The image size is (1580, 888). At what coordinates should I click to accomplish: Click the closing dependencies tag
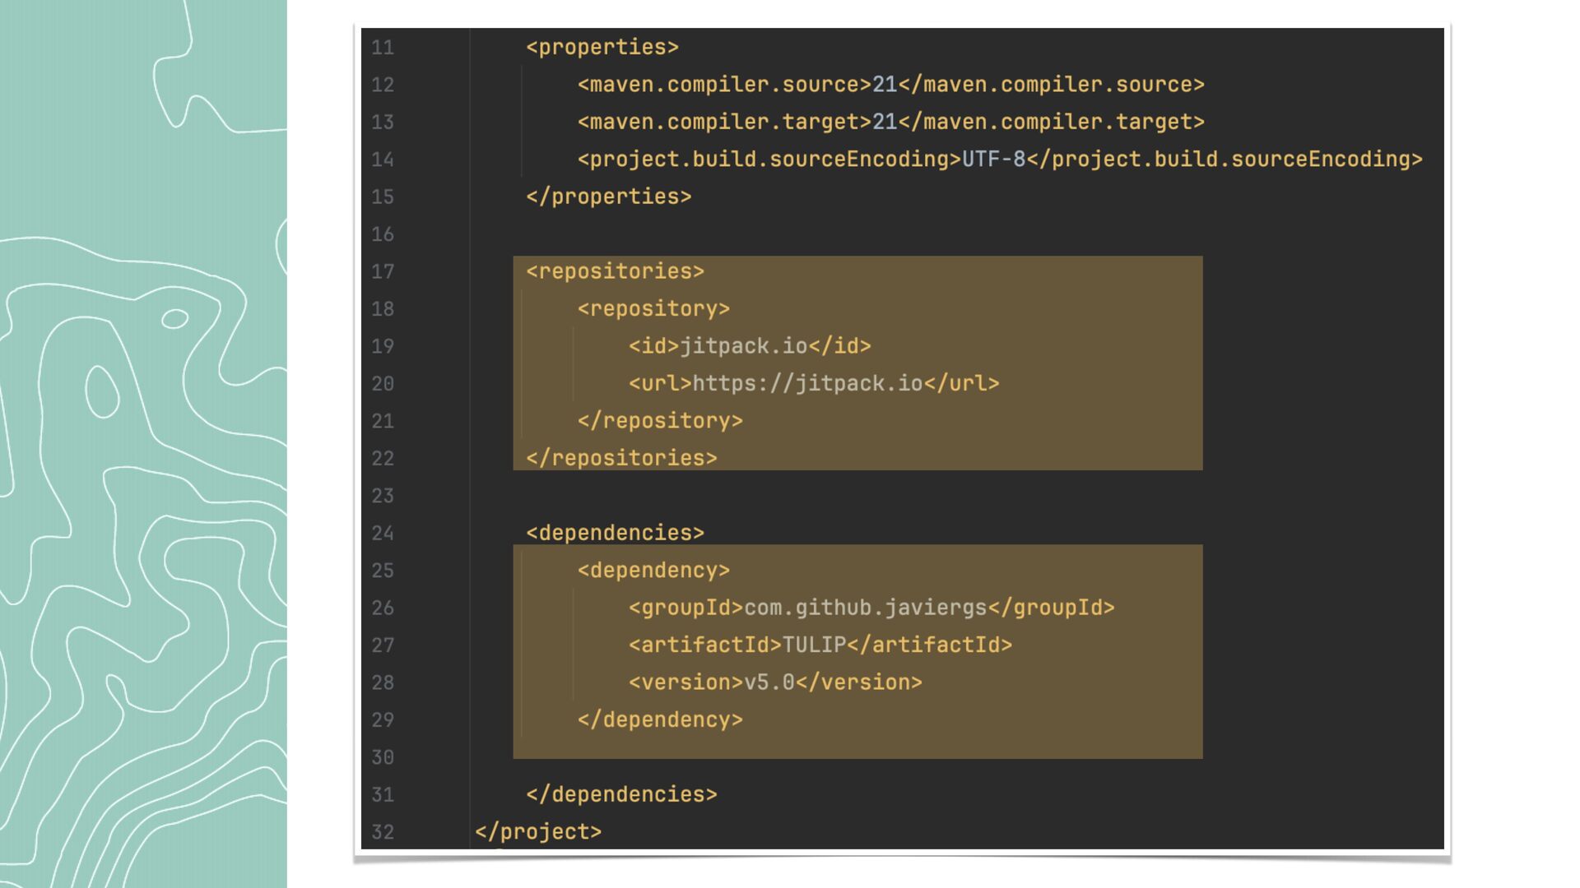[x=621, y=794]
